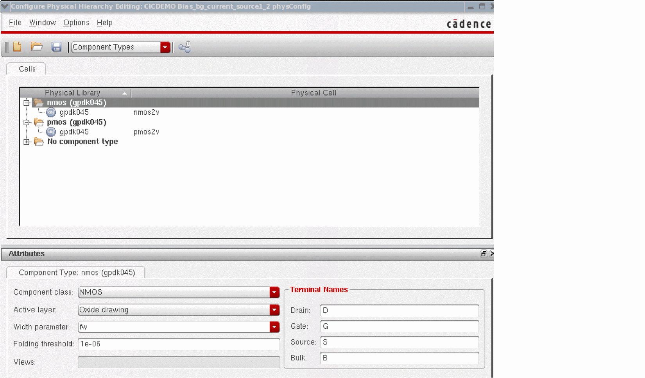The height and width of the screenshot is (378, 645).
Task: Click the Bulk terminal name field
Action: click(x=400, y=358)
